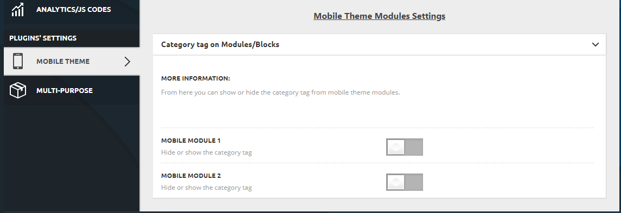Click the More Information heading
621x213 pixels.
click(196, 78)
